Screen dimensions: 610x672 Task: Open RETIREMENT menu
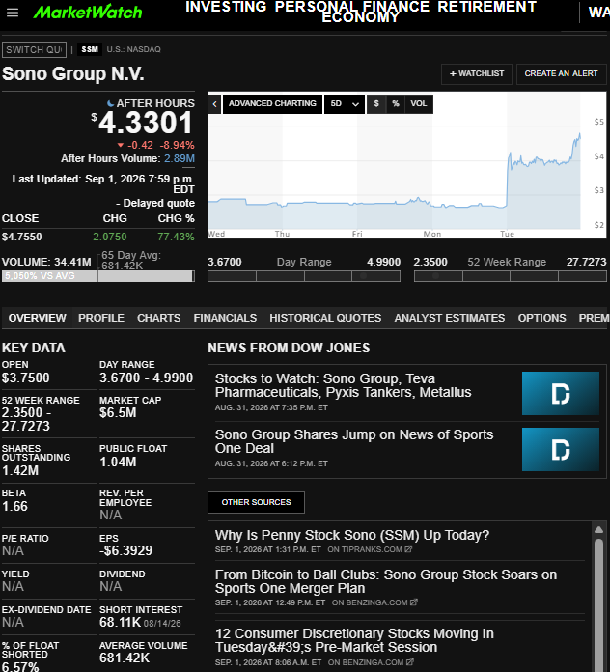click(x=487, y=7)
